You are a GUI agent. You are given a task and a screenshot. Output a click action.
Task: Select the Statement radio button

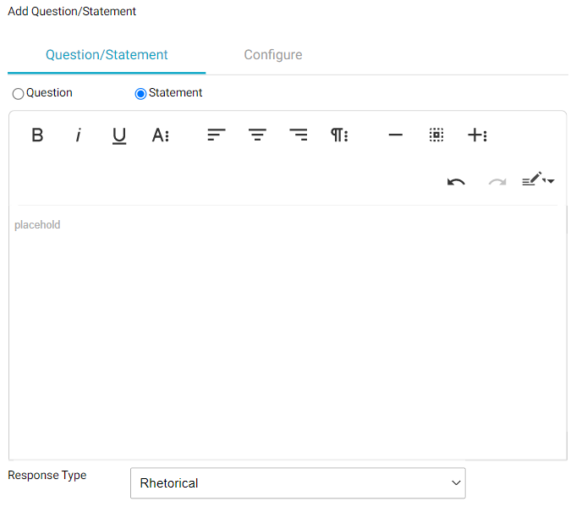click(140, 94)
